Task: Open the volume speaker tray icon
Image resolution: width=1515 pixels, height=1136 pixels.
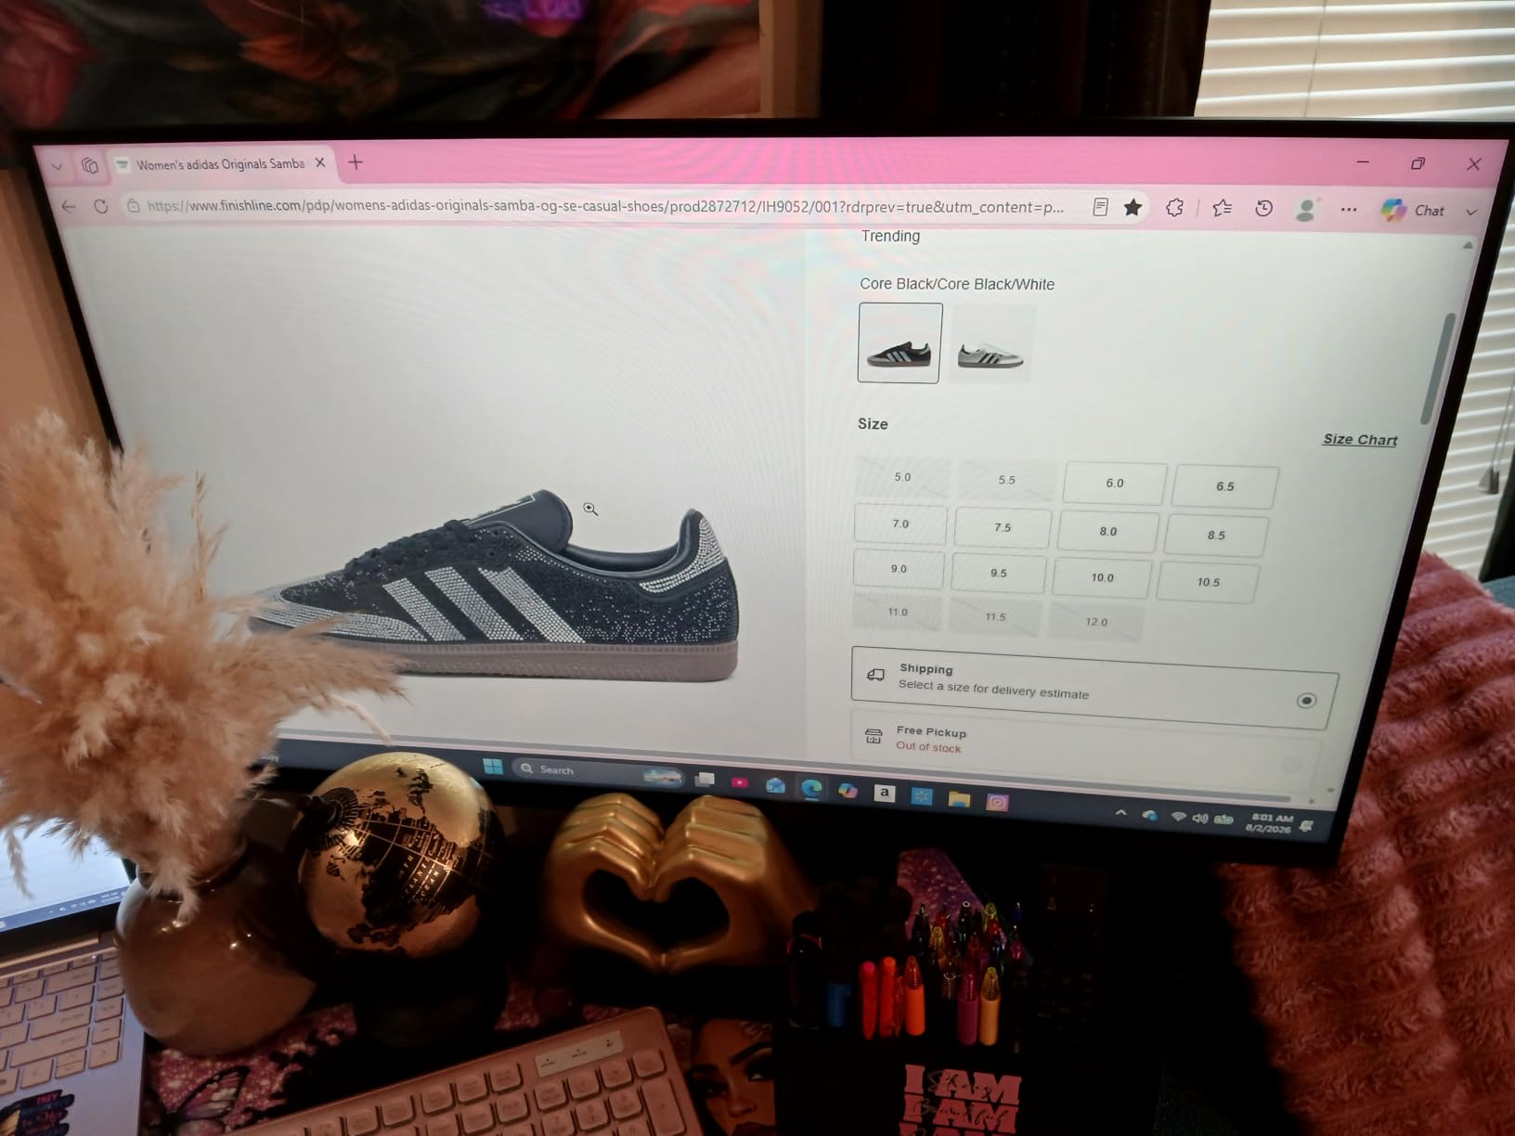Action: [1199, 819]
